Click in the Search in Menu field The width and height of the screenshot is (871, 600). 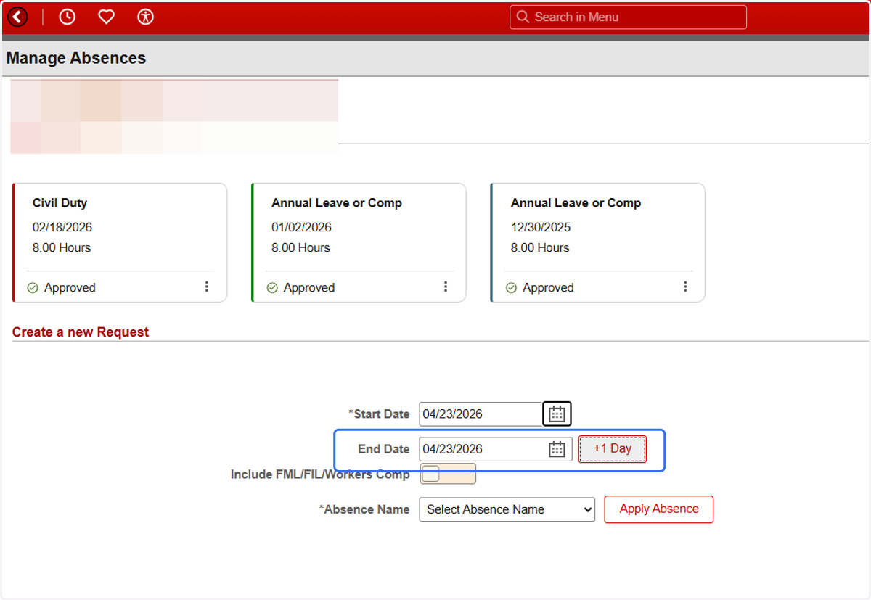tap(629, 17)
